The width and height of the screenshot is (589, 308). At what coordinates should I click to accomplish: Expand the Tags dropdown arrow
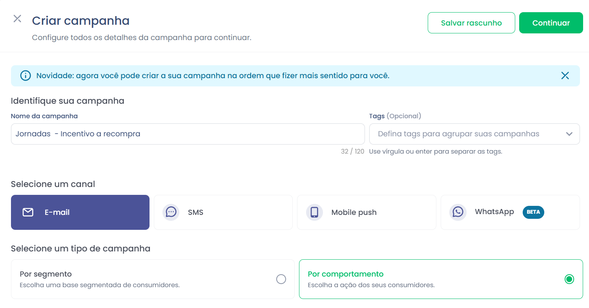(569, 134)
